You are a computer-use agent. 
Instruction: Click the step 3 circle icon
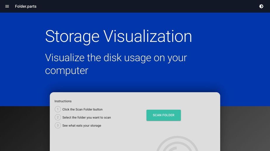pos(58,125)
